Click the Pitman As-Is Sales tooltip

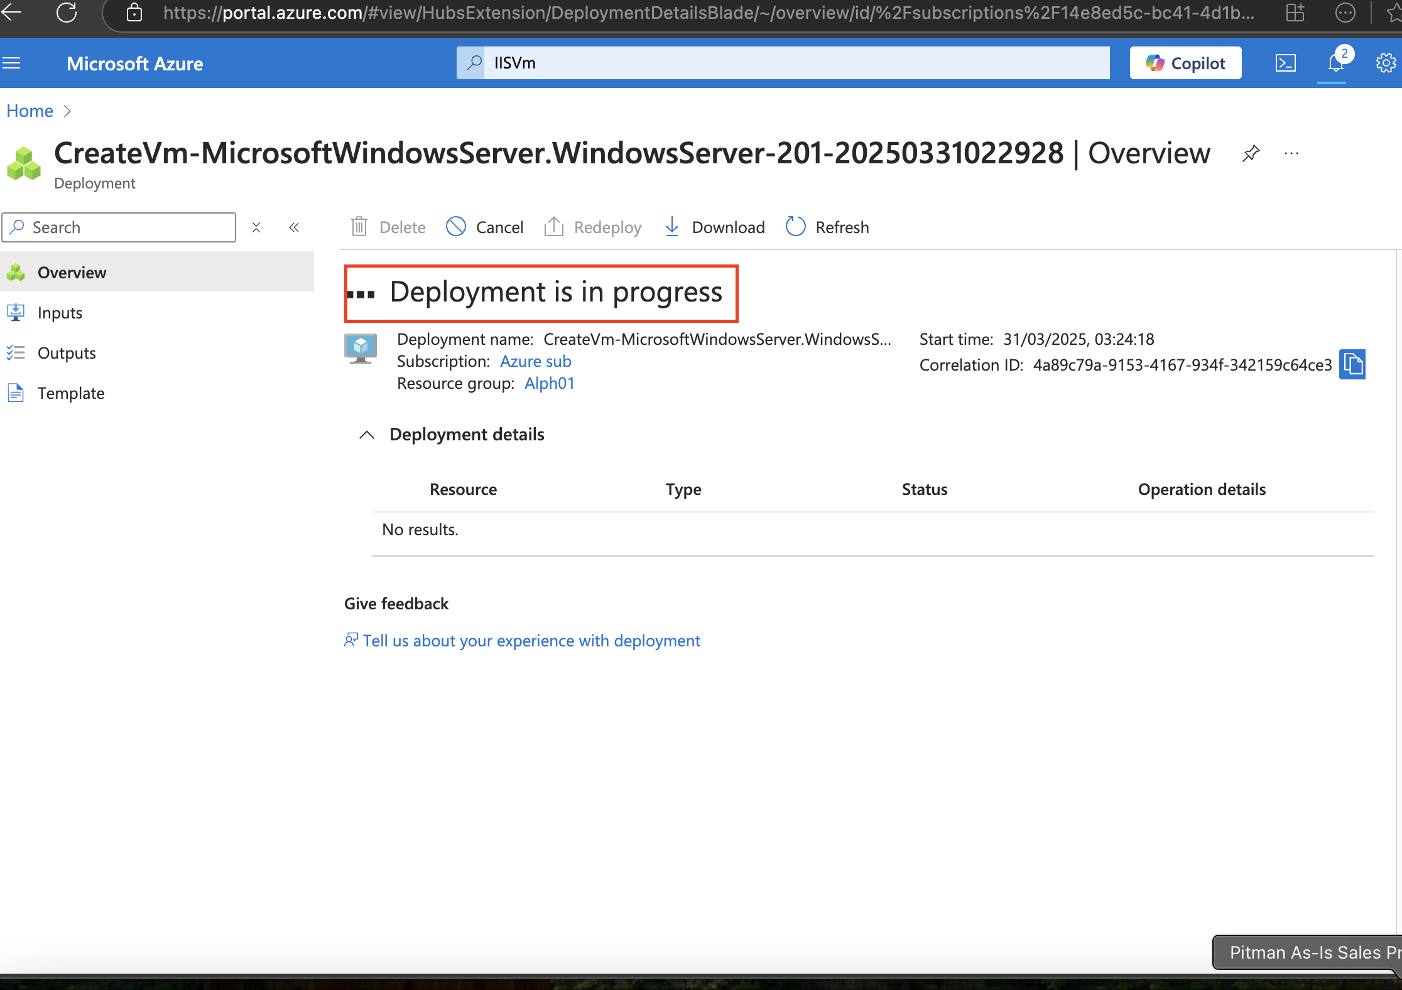pyautogui.click(x=1307, y=952)
